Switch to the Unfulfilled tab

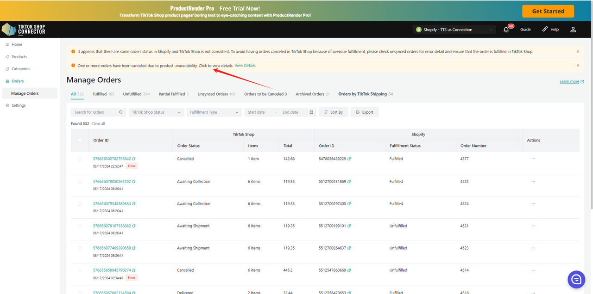136,94
